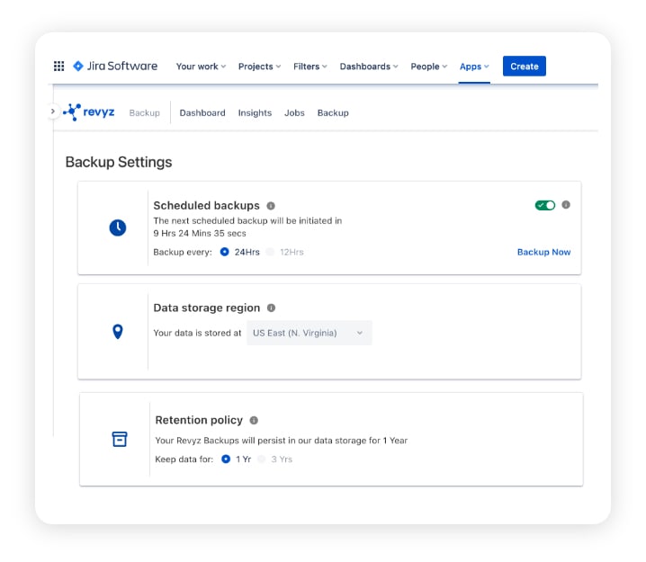Open the app switcher grid icon

[59, 67]
